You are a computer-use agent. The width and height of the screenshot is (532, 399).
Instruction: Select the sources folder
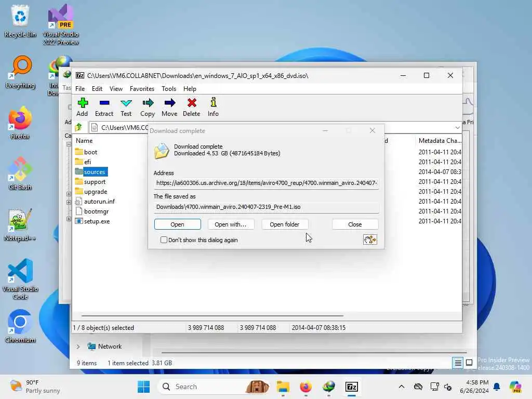[x=91, y=171]
